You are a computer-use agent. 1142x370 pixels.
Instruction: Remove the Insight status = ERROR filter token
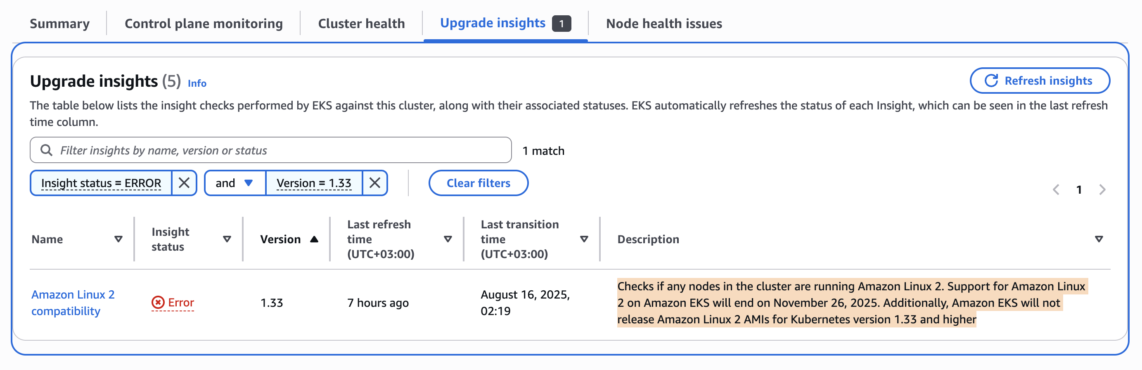click(184, 183)
